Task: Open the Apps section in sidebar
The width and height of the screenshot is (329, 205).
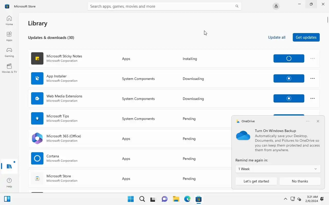Action: point(9,36)
